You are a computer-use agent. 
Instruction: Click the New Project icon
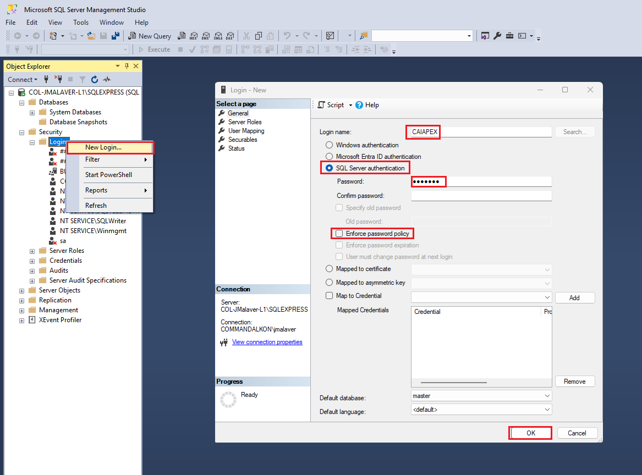point(53,36)
